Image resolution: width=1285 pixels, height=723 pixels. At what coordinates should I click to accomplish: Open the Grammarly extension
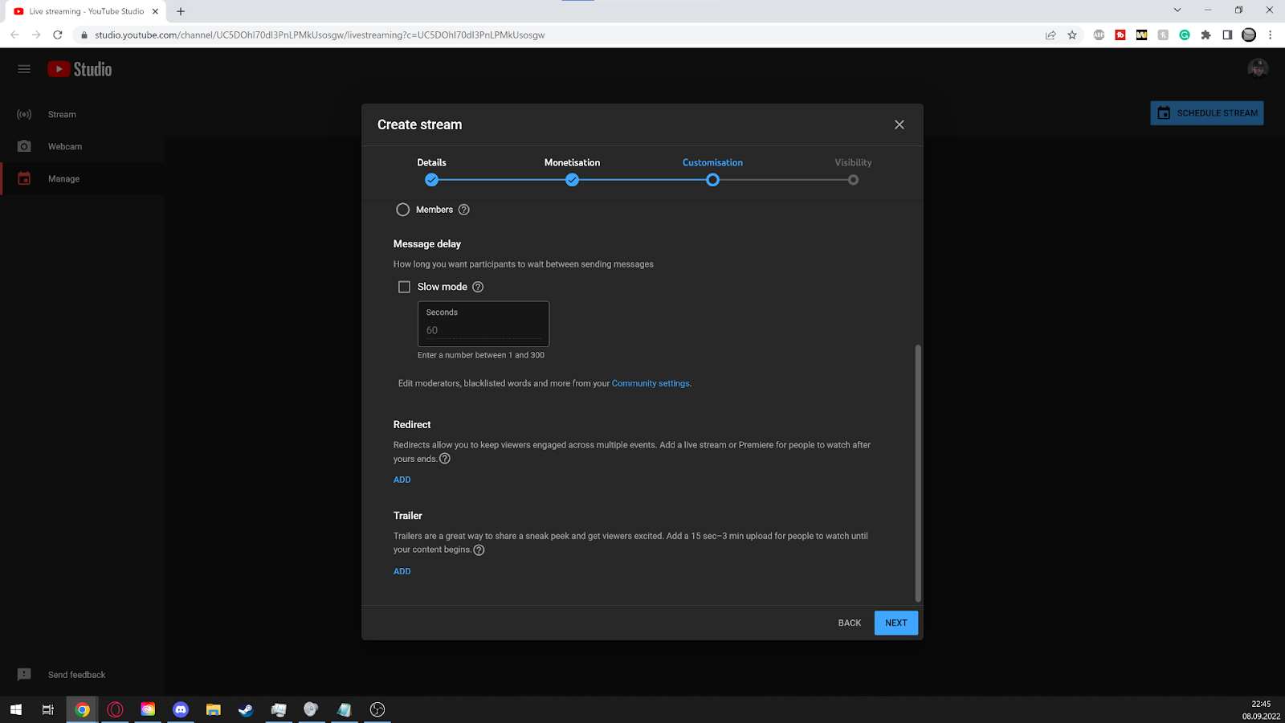1185,35
